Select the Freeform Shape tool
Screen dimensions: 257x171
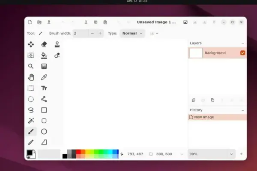point(44,142)
